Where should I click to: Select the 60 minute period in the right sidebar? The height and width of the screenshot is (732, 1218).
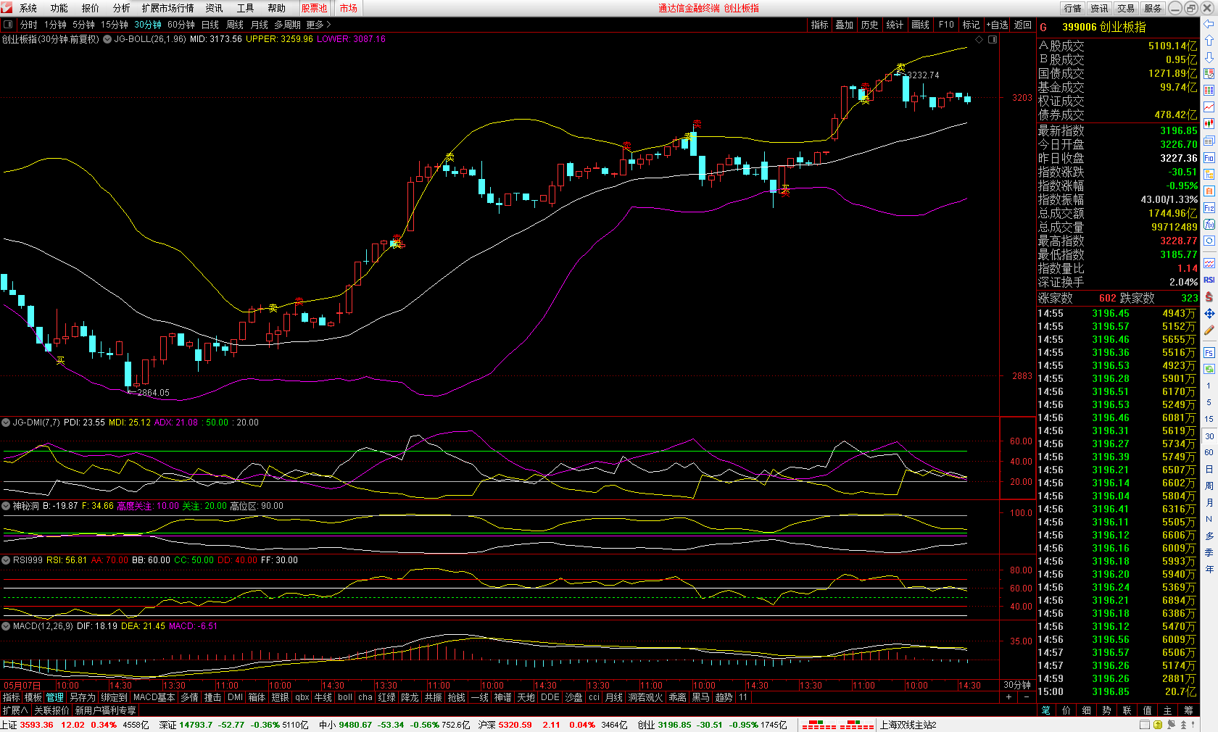1209,452
